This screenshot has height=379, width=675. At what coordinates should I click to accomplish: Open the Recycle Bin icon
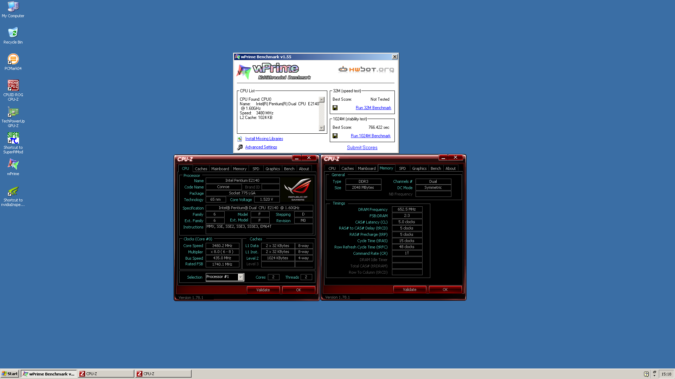coord(13,36)
